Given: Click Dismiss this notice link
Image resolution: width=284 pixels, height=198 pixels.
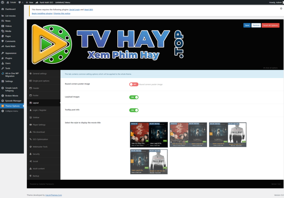Looking at the screenshot, I should pos(62,14).
